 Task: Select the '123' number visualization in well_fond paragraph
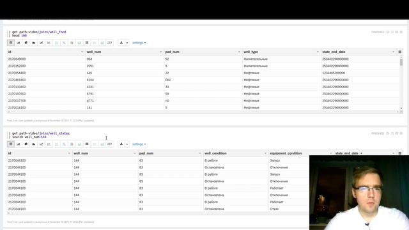click(x=109, y=43)
